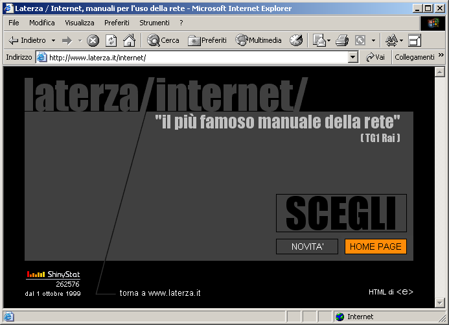Click the full-screen window toolbar icon
The height and width of the screenshot is (325, 449).
click(415, 40)
